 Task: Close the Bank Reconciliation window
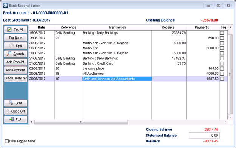pyautogui.click(x=228, y=6)
